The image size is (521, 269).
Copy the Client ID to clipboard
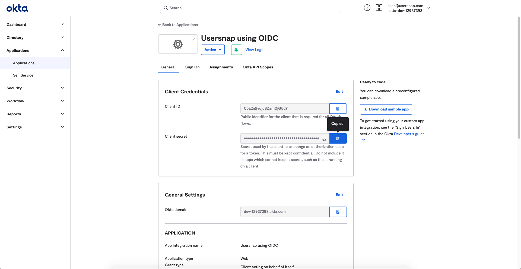click(x=338, y=109)
